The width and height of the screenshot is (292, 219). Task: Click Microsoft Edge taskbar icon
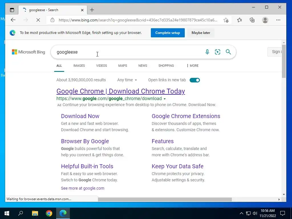pyautogui.click(x=63, y=213)
